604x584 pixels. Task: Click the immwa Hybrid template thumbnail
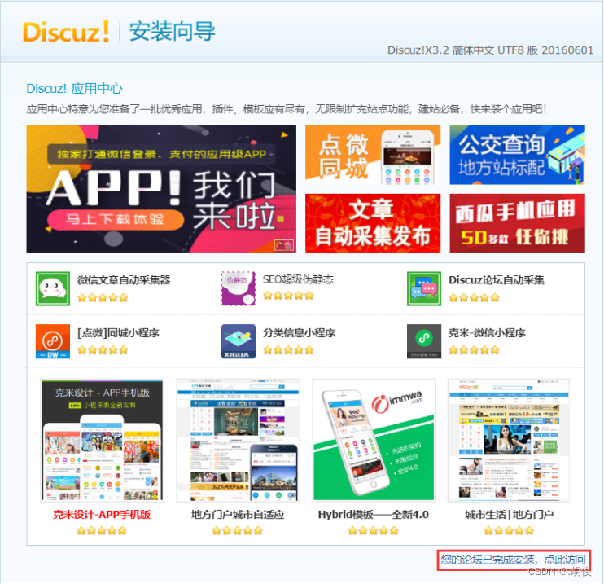(374, 440)
